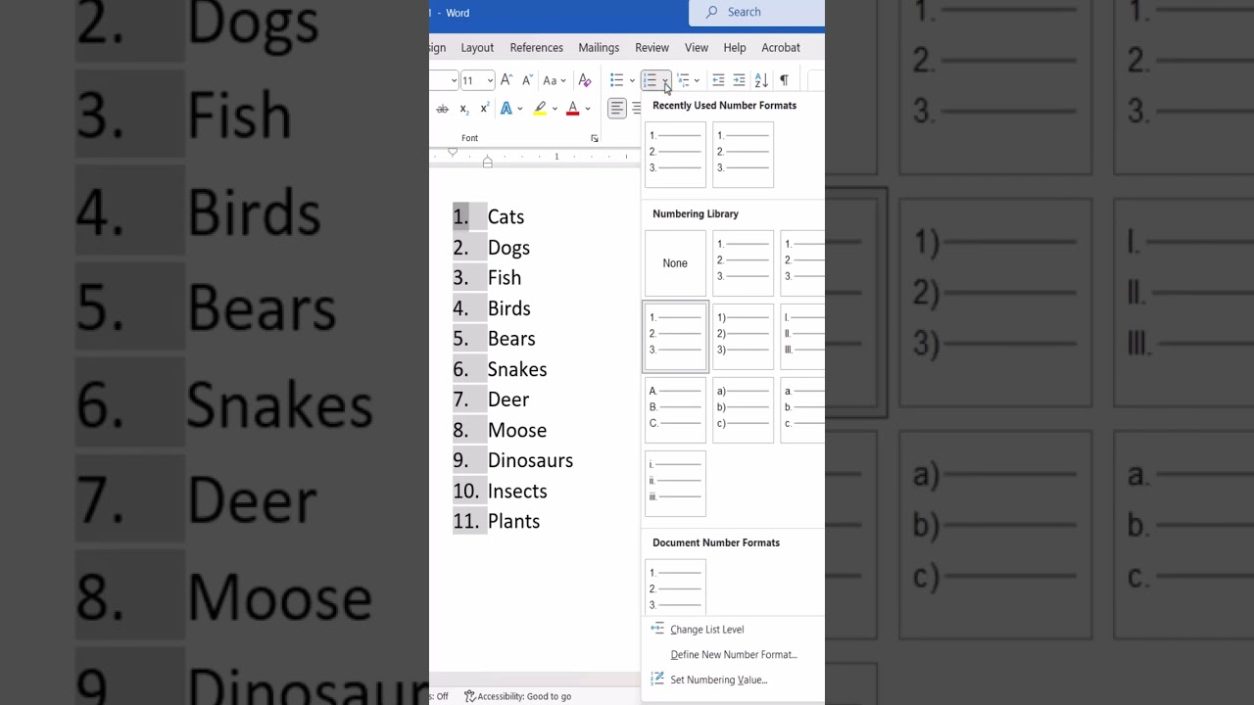Viewport: 1254px width, 705px height.
Task: Expand the font color dropdown arrow
Action: tap(588, 109)
